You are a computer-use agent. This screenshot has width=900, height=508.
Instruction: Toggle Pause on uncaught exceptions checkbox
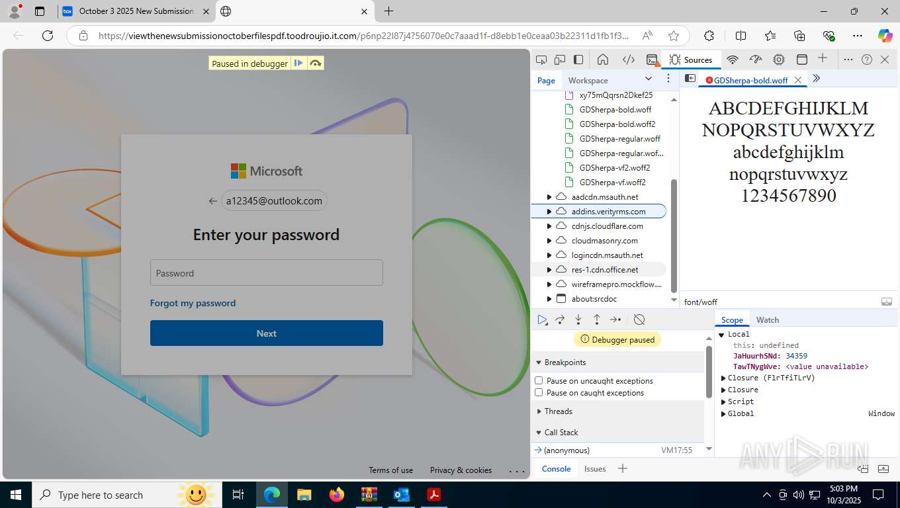[539, 380]
